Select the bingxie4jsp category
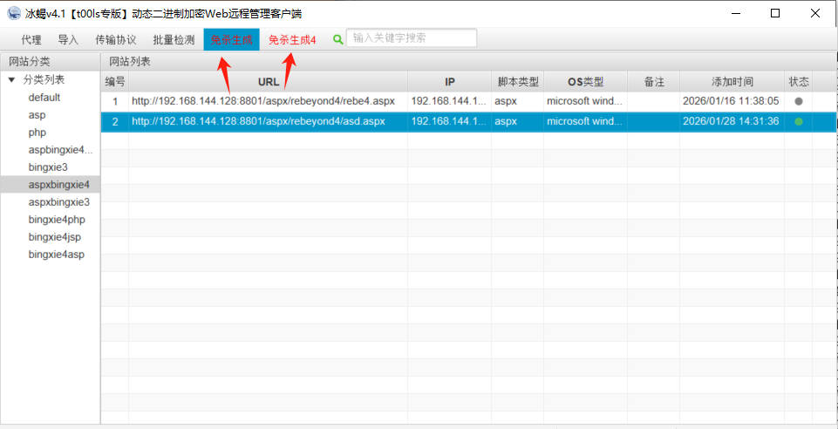This screenshot has height=429, width=838. click(x=56, y=237)
